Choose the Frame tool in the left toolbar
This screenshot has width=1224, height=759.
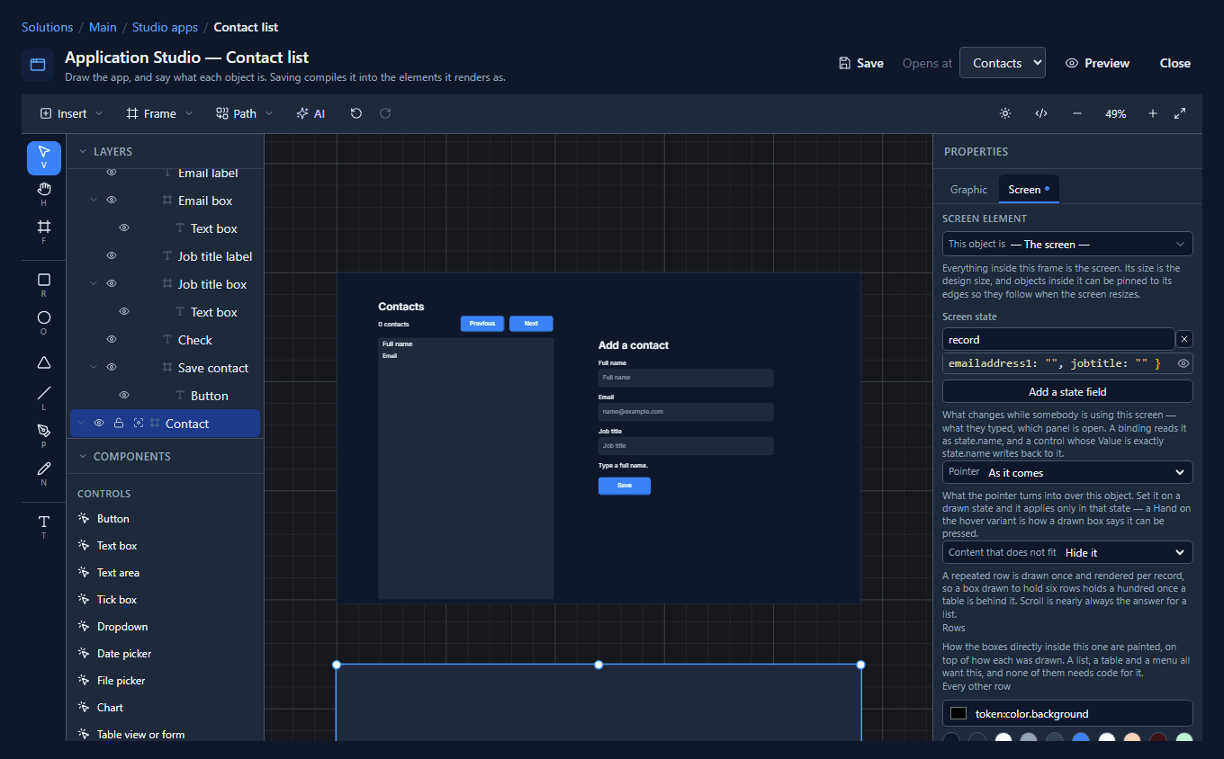tap(44, 231)
